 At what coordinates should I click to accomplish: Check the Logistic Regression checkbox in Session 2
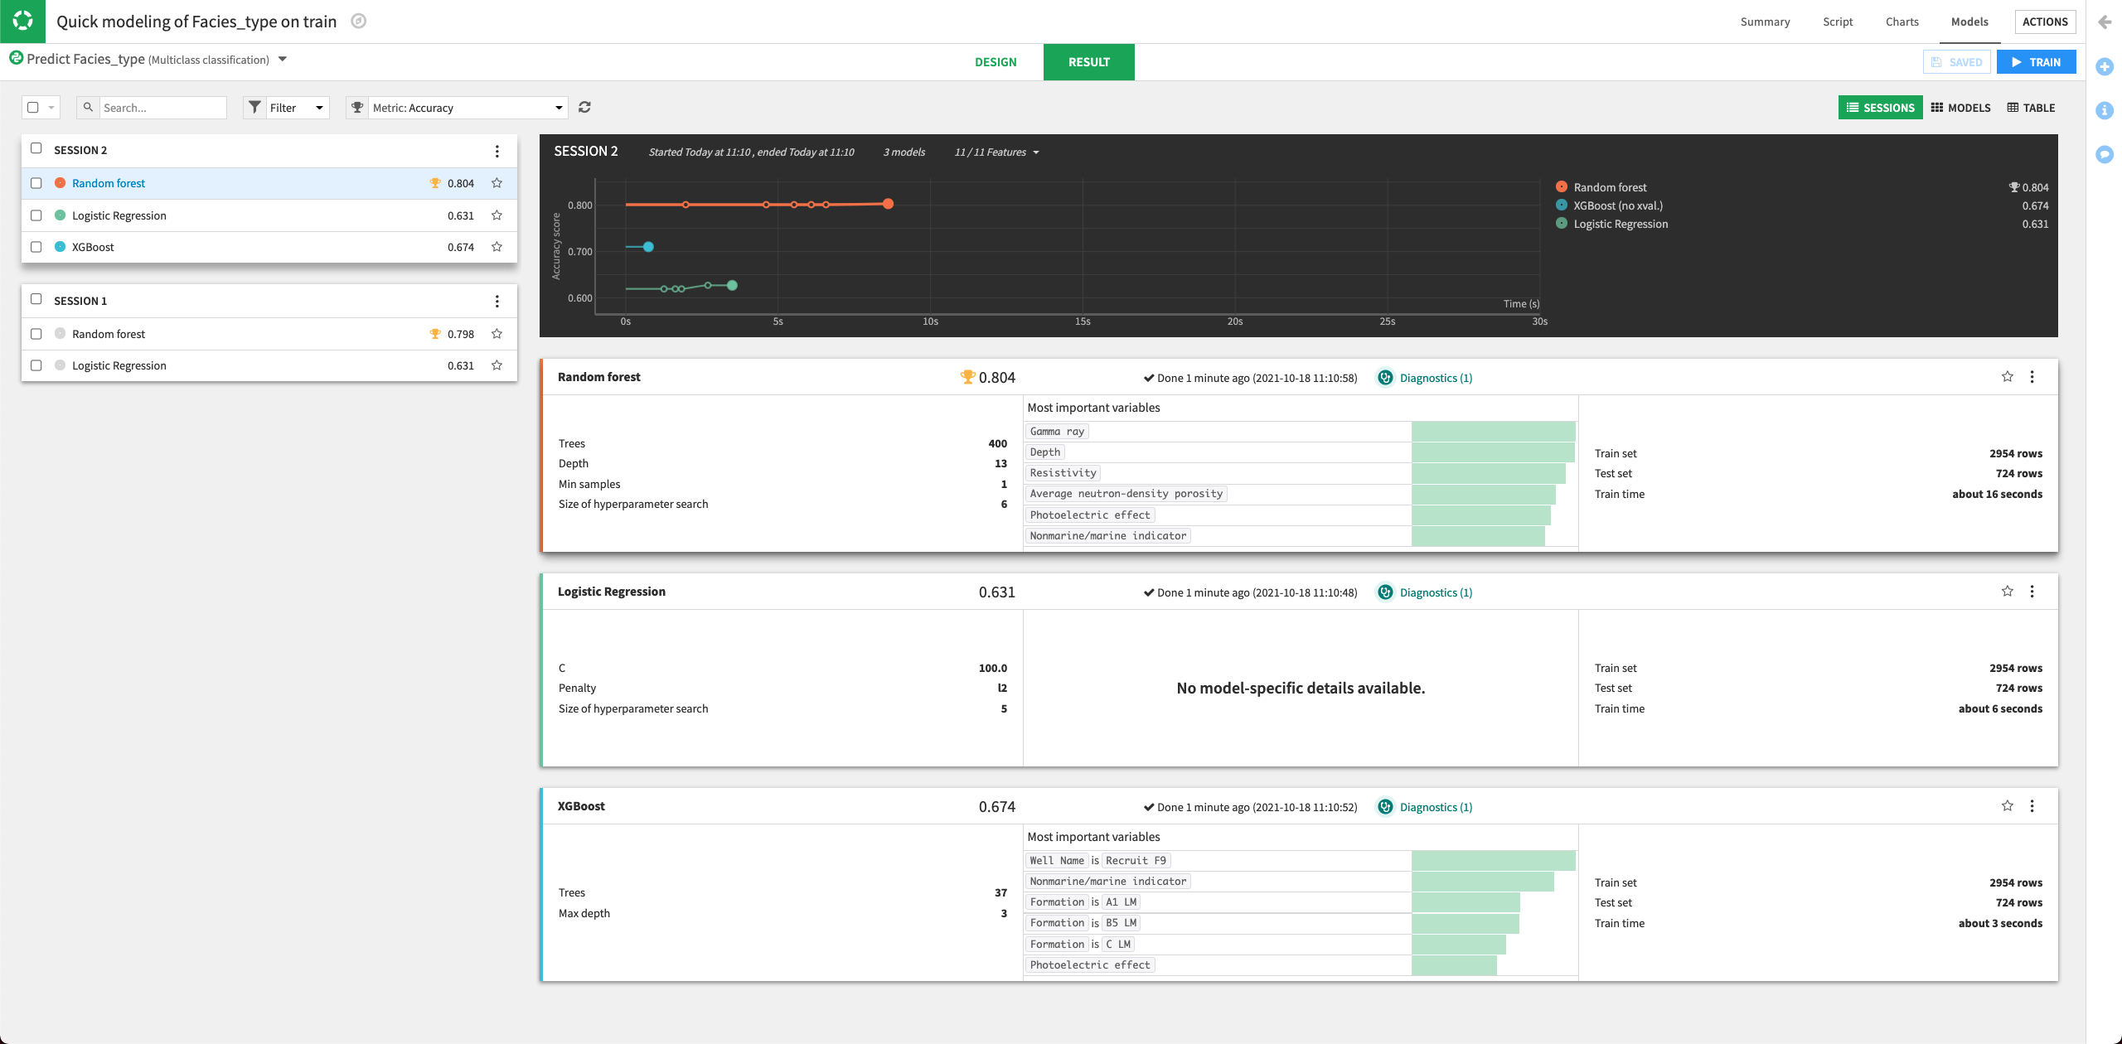click(36, 215)
